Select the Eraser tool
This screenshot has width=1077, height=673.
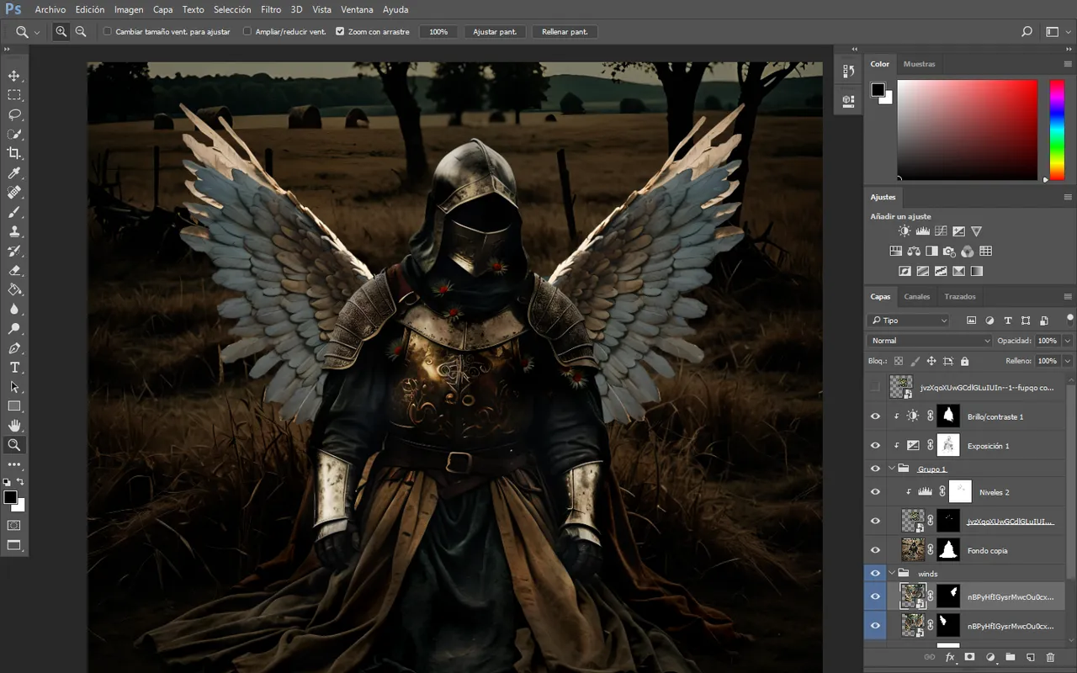pyautogui.click(x=14, y=270)
